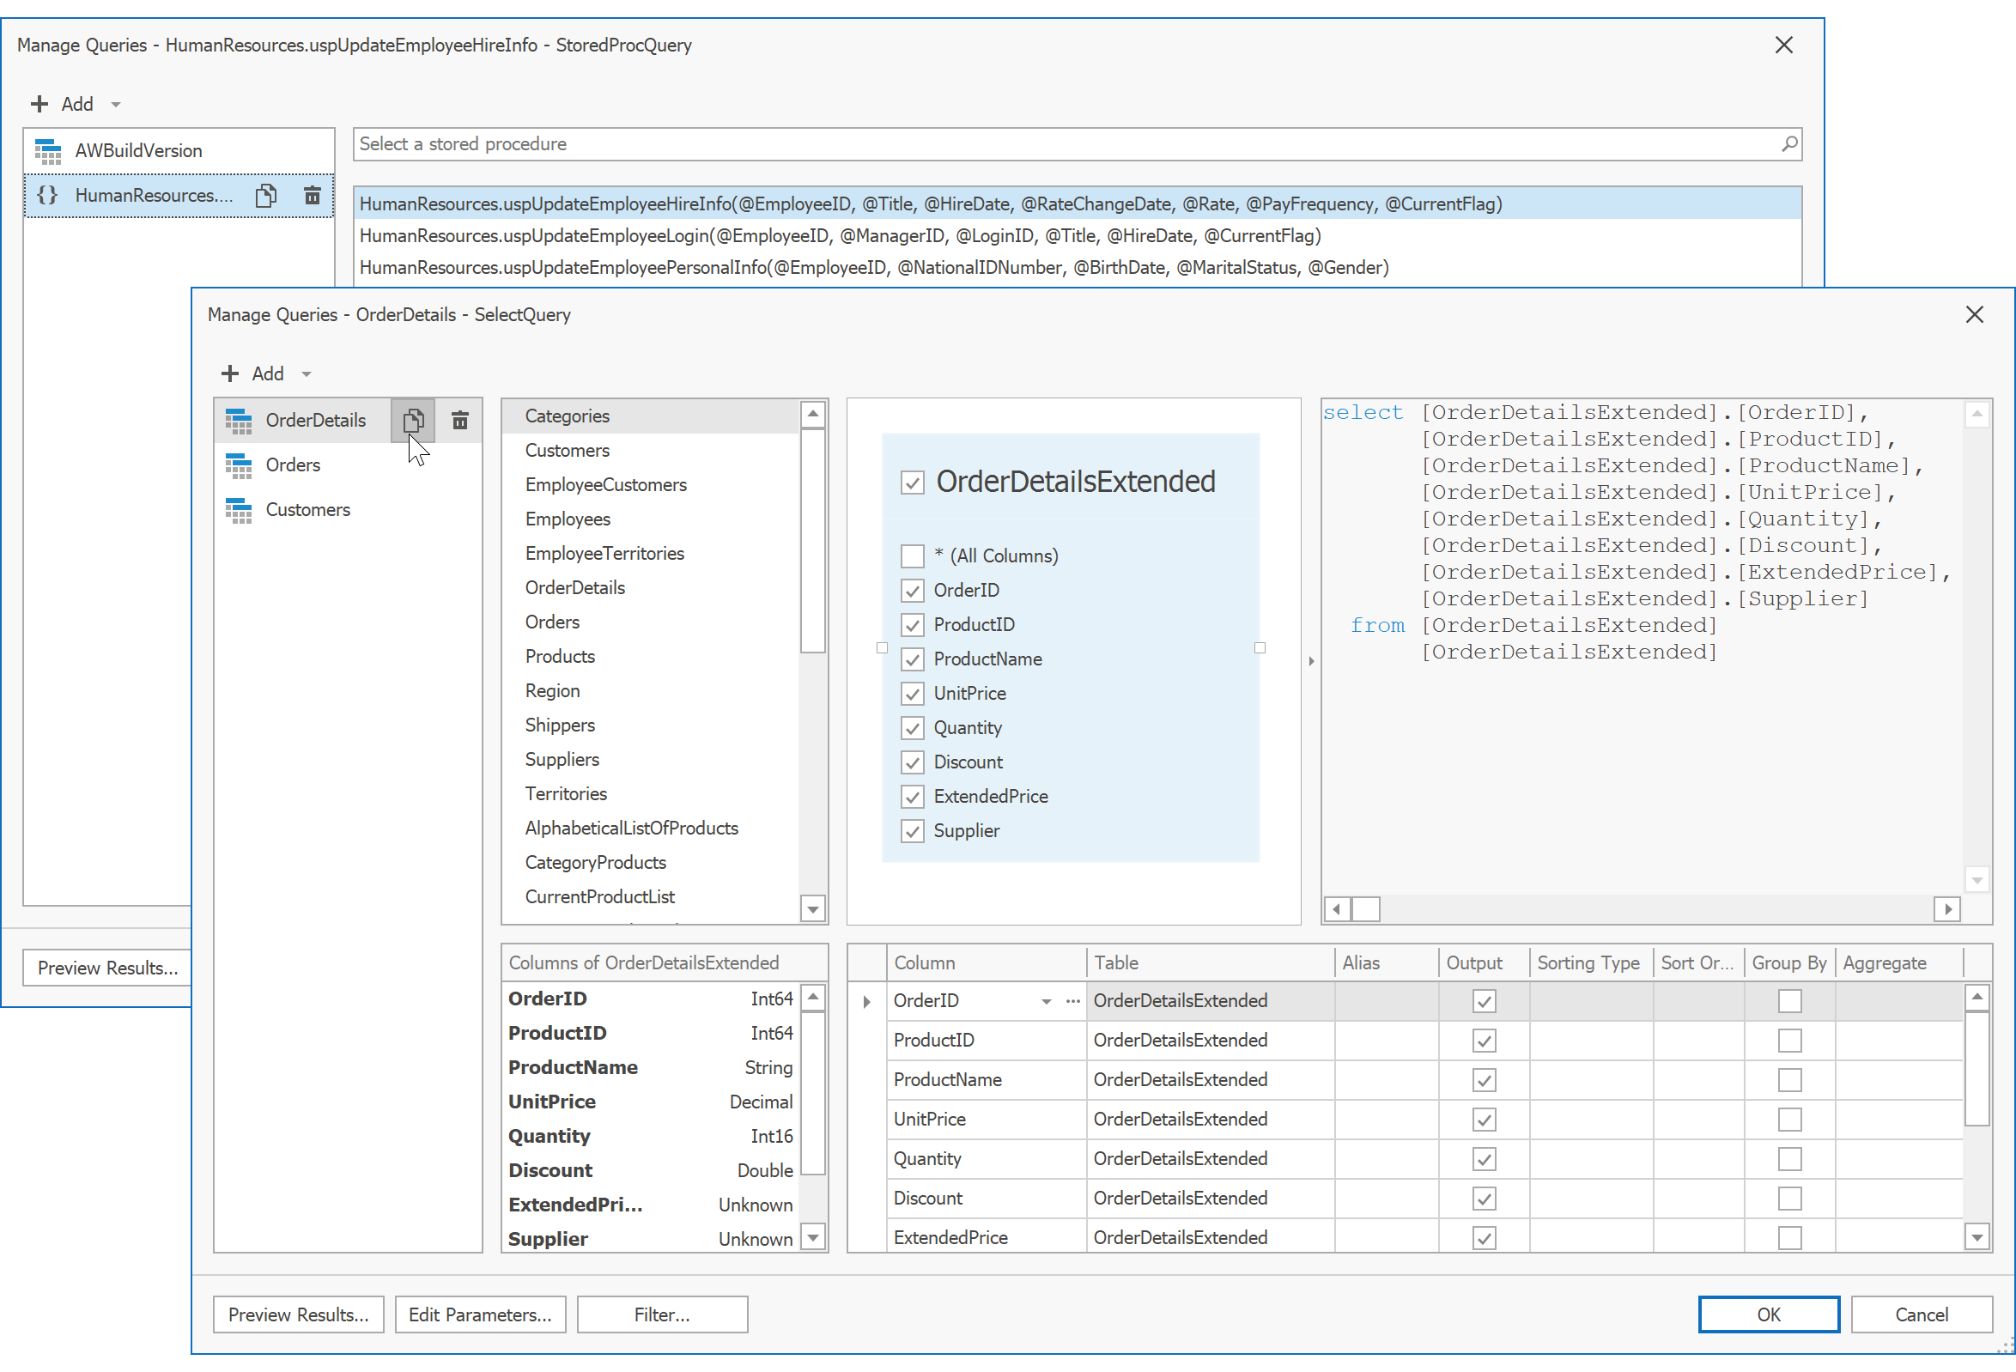Image resolution: width=2016 pixels, height=1372 pixels.
Task: Delete the OrderDetails query
Action: (x=459, y=420)
